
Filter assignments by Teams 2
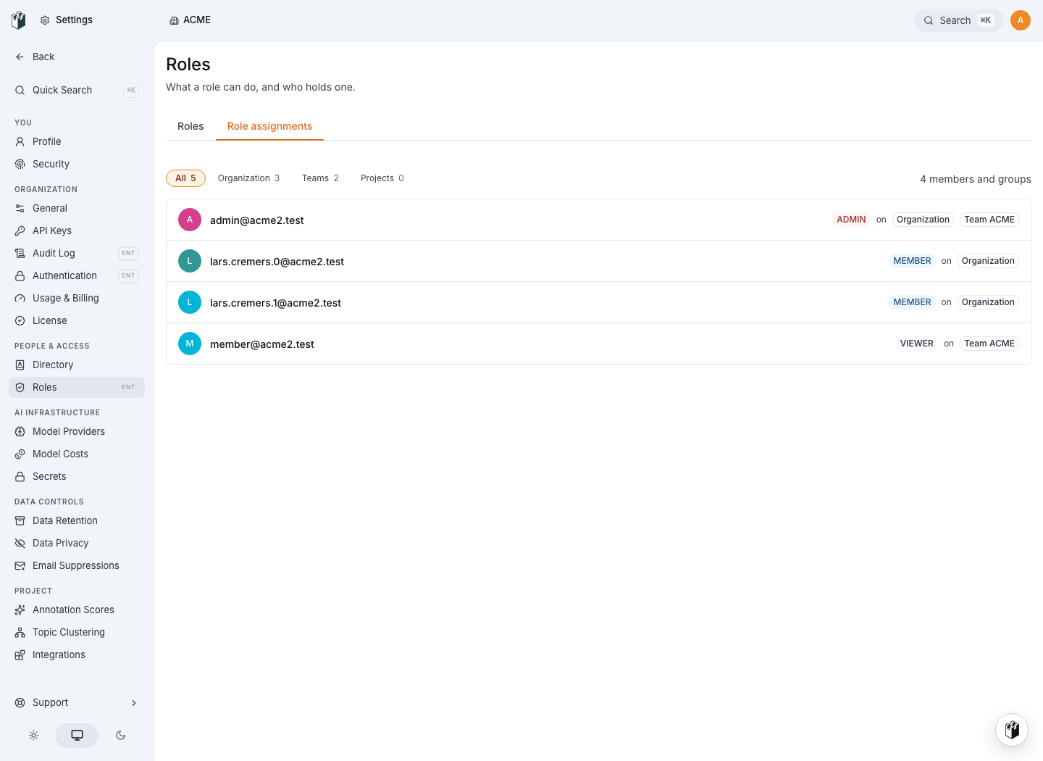(320, 178)
